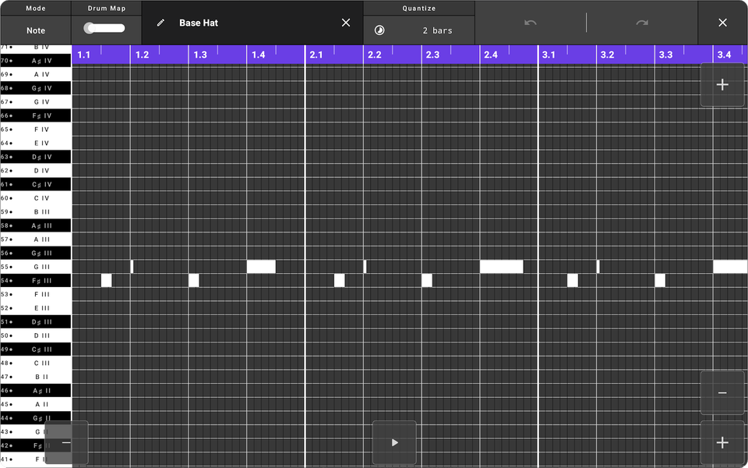
Task: Rename the pattern using the pencil icon
Action: [x=161, y=23]
